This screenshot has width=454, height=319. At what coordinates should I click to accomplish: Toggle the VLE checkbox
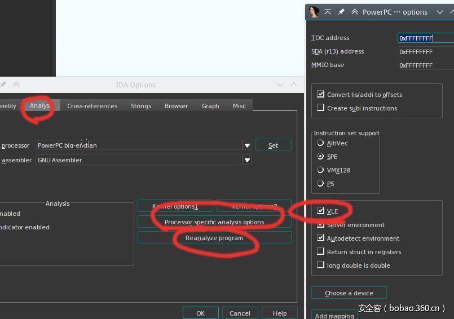(321, 211)
